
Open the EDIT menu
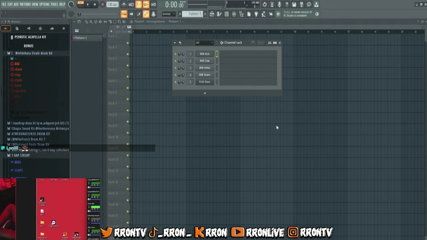click(x=10, y=4)
